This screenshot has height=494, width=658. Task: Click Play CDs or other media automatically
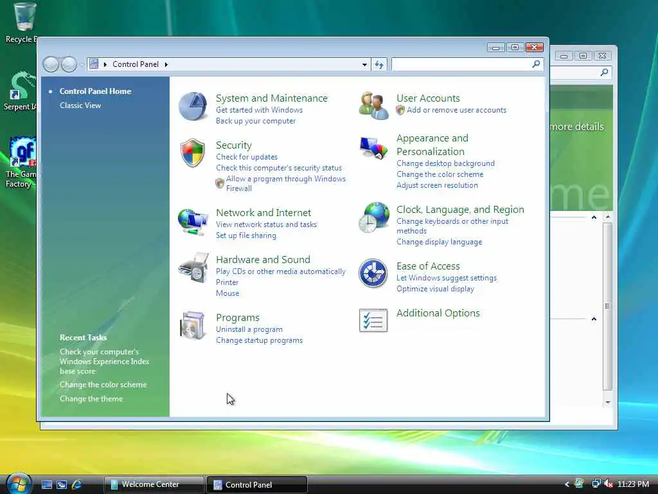pyautogui.click(x=281, y=271)
